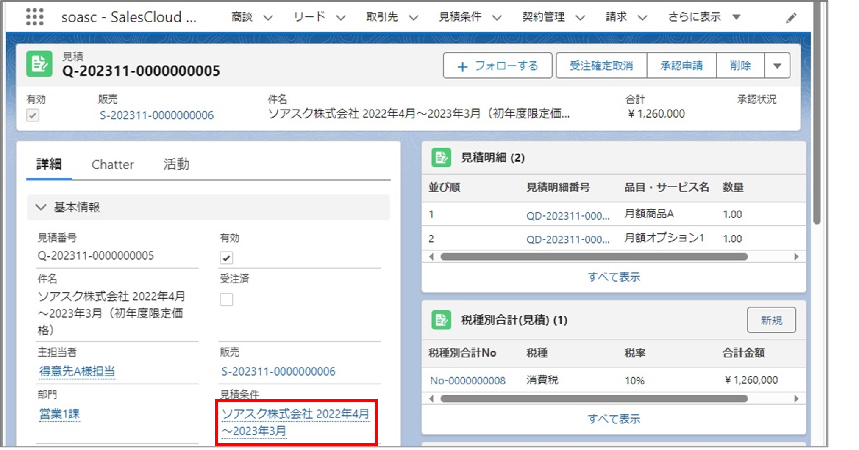
Task: Toggle the 有効 checkbox in 基本情報
Action: (x=226, y=258)
